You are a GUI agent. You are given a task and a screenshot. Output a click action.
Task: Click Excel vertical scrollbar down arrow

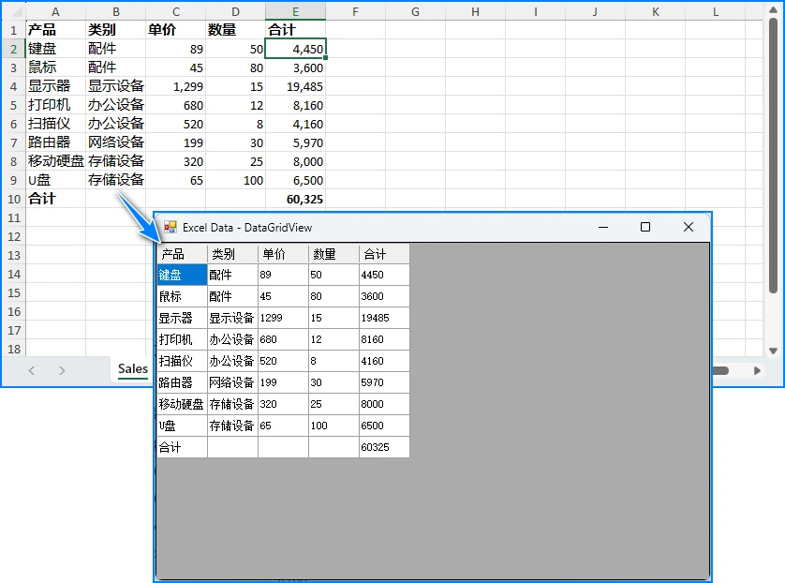(x=774, y=351)
